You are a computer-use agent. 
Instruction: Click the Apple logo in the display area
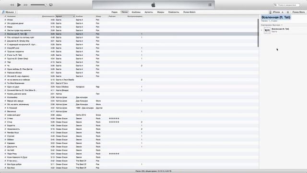tap(153, 5)
